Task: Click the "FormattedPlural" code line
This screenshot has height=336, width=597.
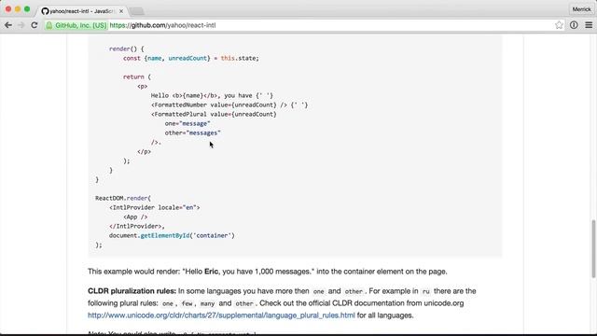Action: (x=214, y=114)
